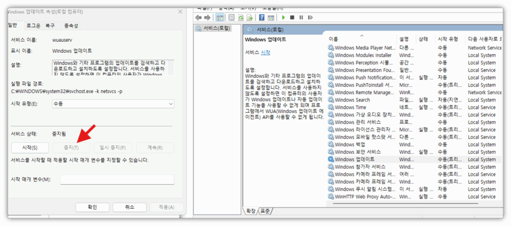Viewport: 511px width, 226px height.
Task: Toggle the action pane show/hide icon
Action: pyautogui.click(x=271, y=17)
